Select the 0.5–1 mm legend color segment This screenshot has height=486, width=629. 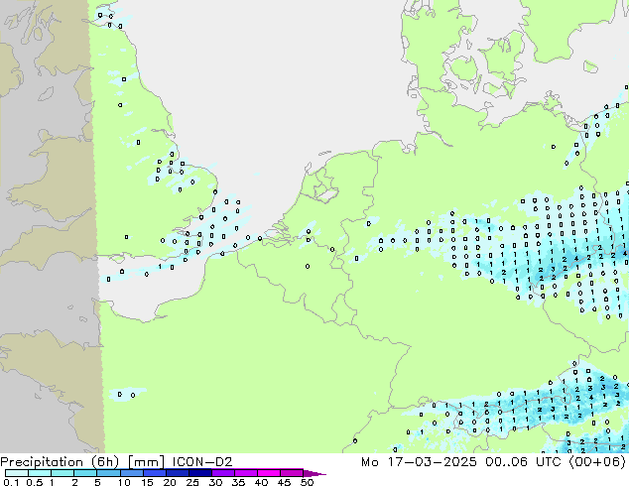(40, 473)
